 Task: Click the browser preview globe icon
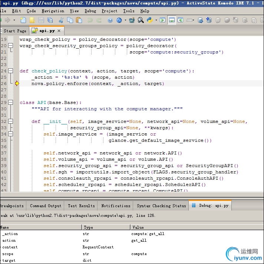pyautogui.click(x=119, y=20)
